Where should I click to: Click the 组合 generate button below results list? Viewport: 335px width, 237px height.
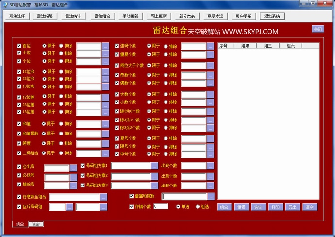click(224, 207)
